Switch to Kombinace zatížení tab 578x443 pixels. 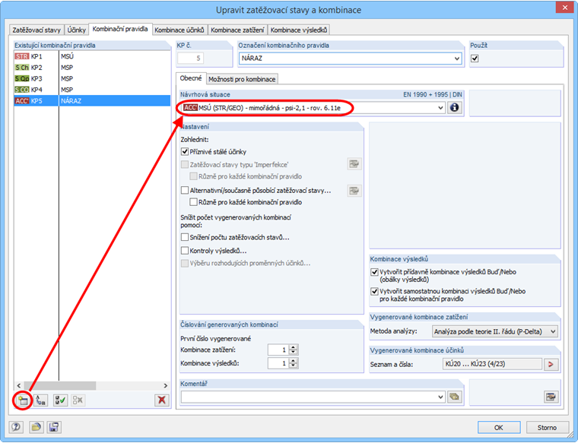coord(237,30)
